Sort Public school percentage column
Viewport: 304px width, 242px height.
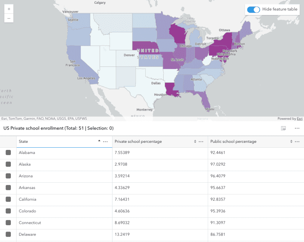pos(291,142)
